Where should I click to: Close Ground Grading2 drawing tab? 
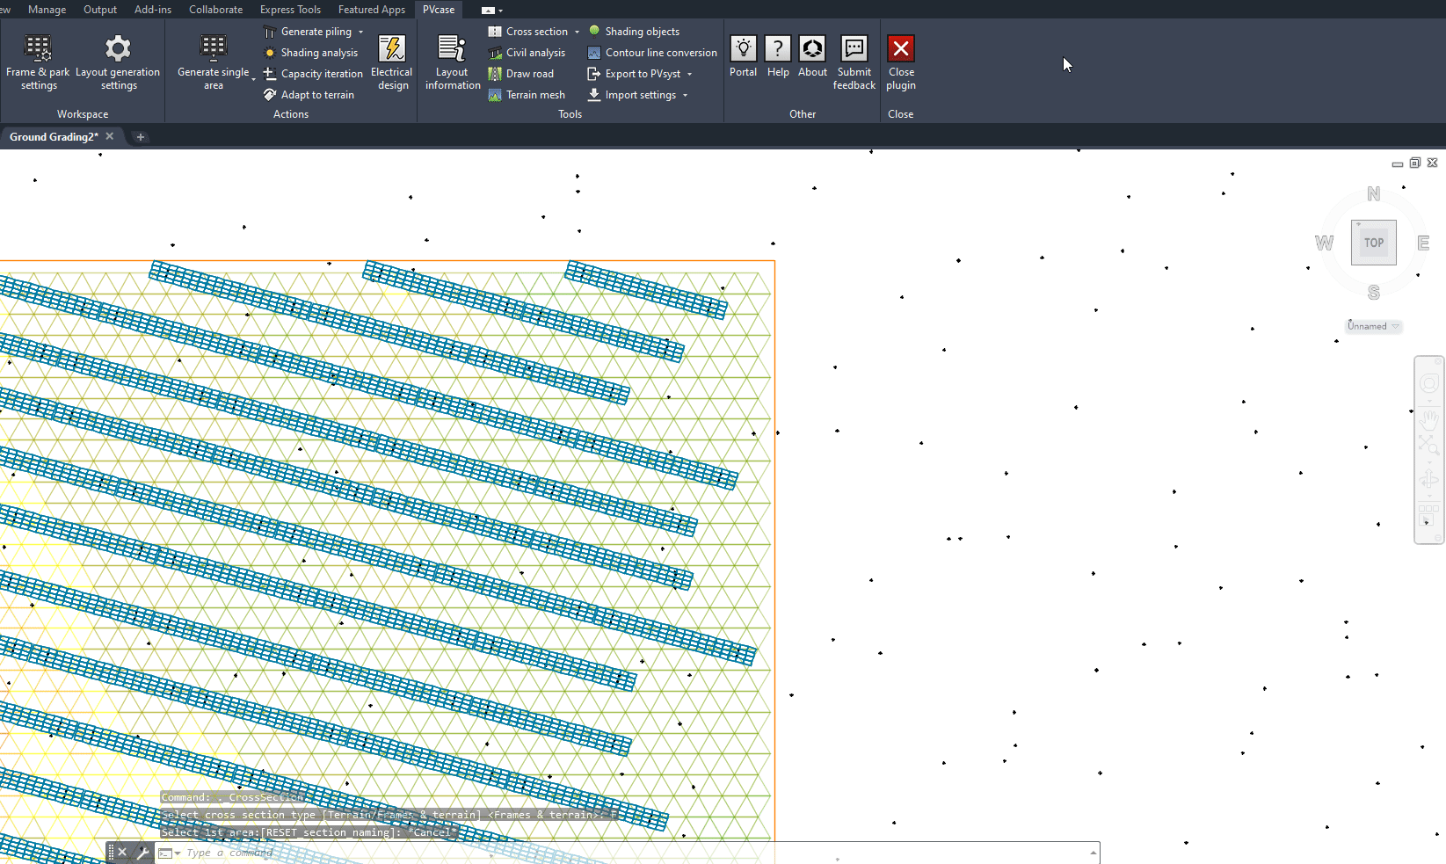pos(110,136)
